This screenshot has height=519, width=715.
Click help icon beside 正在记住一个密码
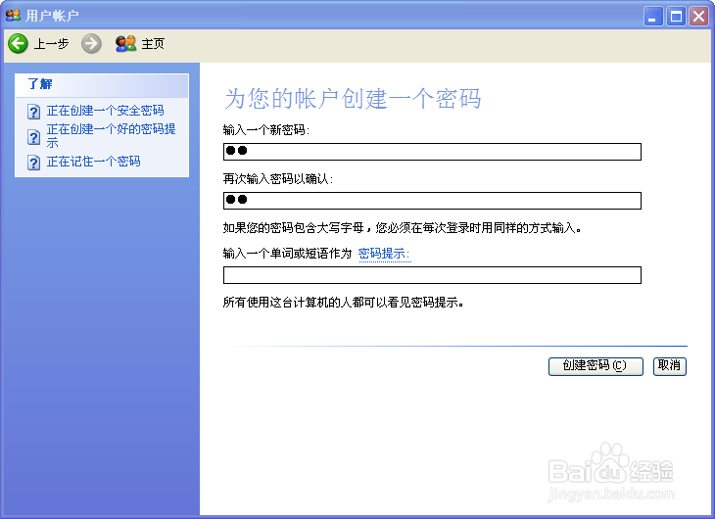click(x=33, y=162)
